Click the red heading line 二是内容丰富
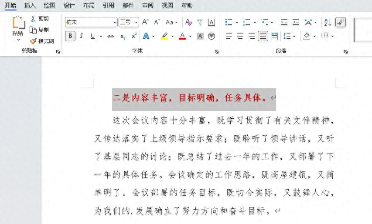 click(190, 98)
